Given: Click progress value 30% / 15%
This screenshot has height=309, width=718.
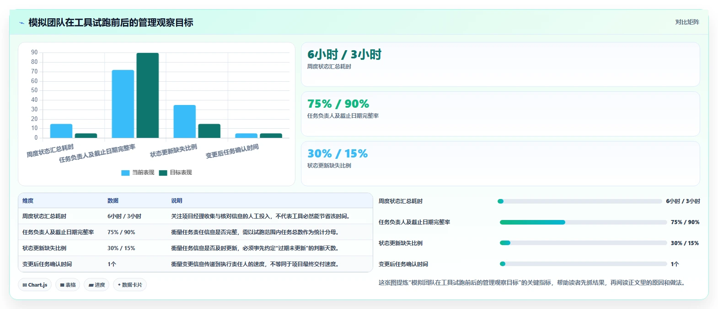Looking at the screenshot, I should pos(685,243).
